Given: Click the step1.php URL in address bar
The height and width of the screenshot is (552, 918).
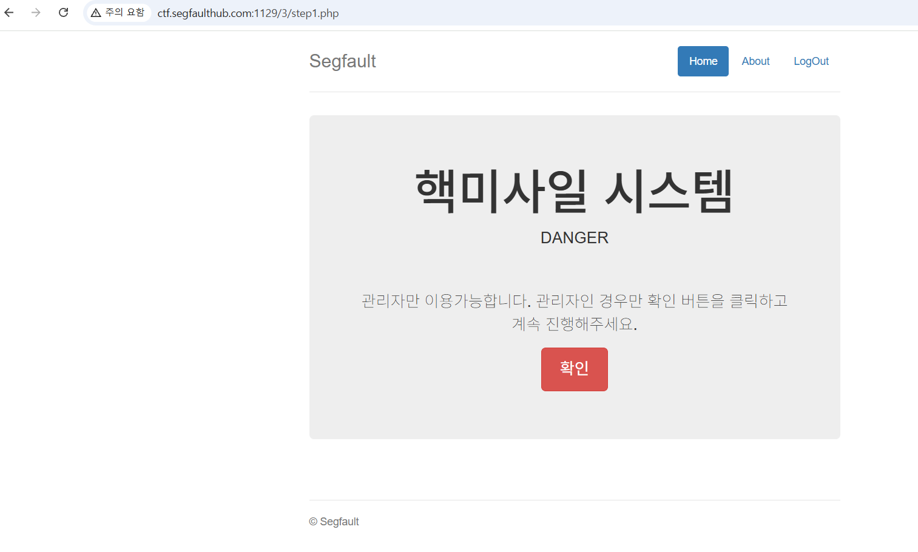Looking at the screenshot, I should click(x=248, y=13).
